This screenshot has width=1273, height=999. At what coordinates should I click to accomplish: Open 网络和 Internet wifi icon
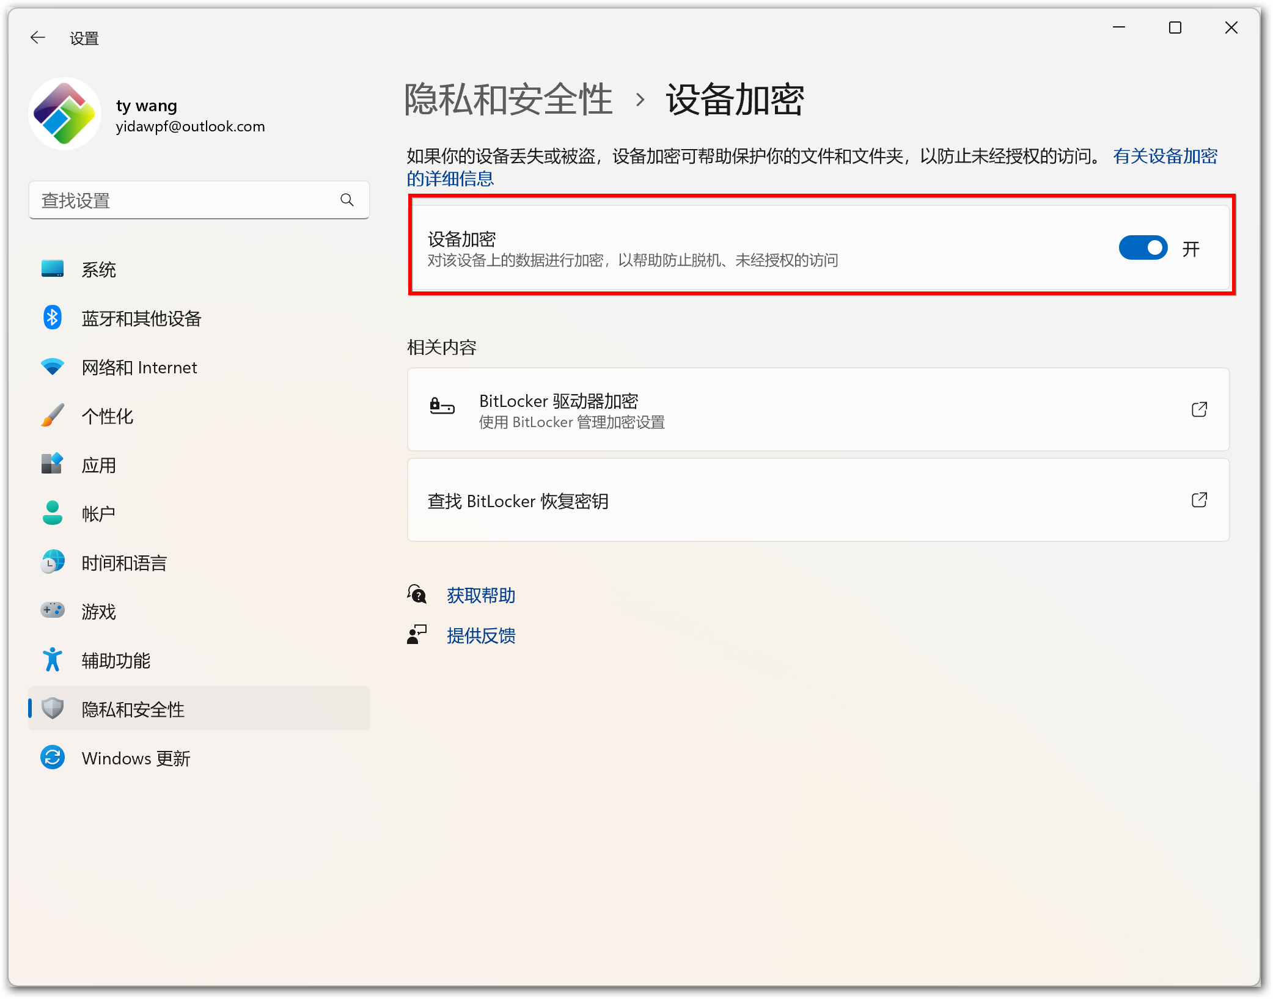point(53,367)
